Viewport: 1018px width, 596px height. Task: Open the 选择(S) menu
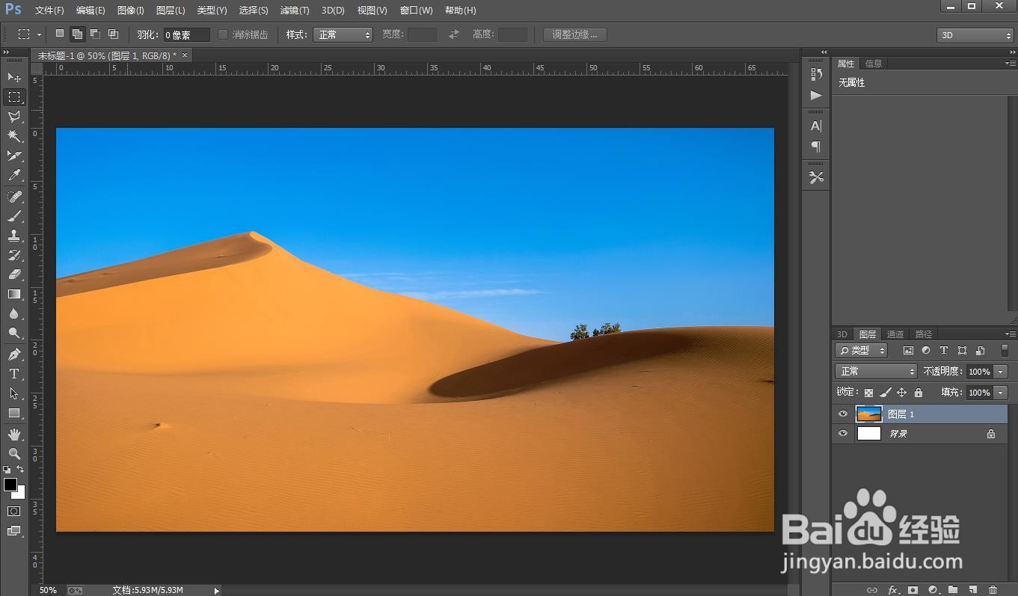254,10
